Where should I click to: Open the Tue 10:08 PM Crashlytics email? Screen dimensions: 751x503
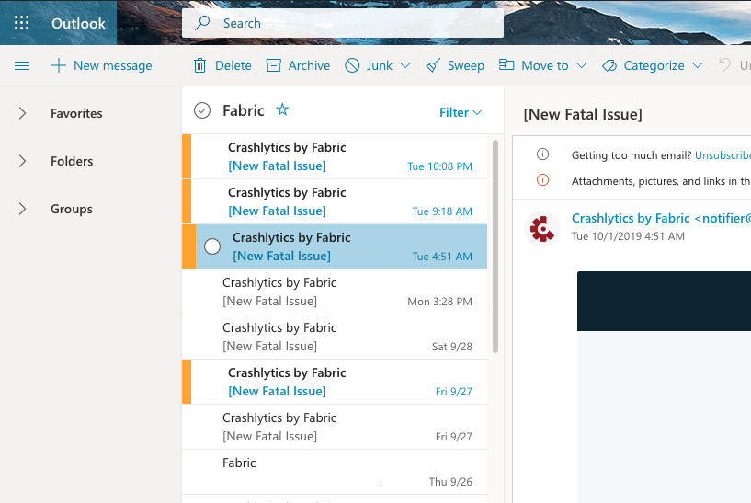tap(335, 156)
